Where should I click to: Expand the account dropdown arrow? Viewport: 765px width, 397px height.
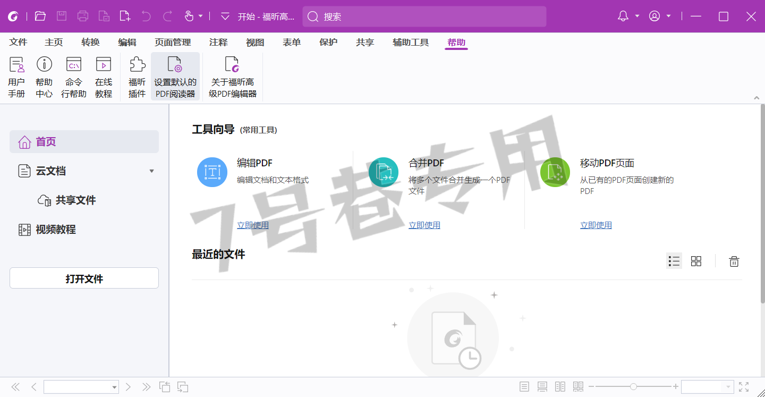click(668, 16)
